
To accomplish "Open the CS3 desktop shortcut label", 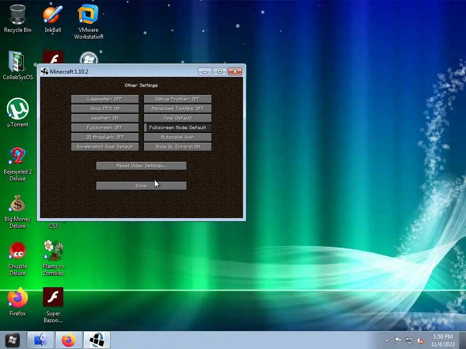I will tap(53, 225).
